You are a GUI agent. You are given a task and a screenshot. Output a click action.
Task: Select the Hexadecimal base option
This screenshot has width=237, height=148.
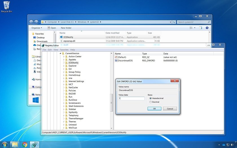coord(151,98)
